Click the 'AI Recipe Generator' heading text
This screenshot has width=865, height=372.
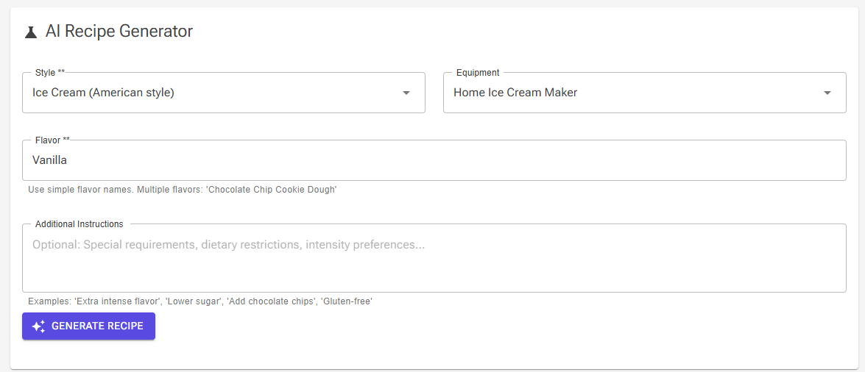pyautogui.click(x=119, y=31)
